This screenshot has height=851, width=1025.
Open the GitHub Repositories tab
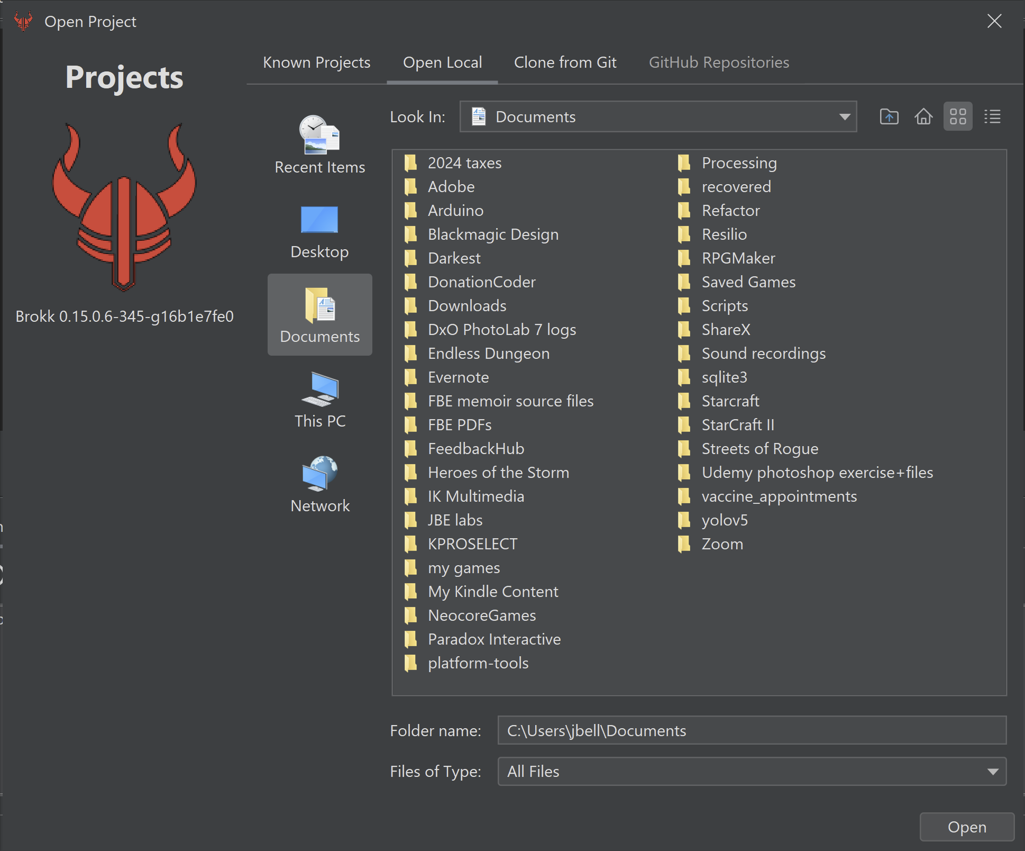[x=719, y=62]
